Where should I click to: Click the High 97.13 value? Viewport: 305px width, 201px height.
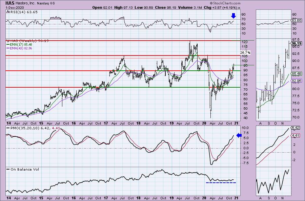point(123,7)
